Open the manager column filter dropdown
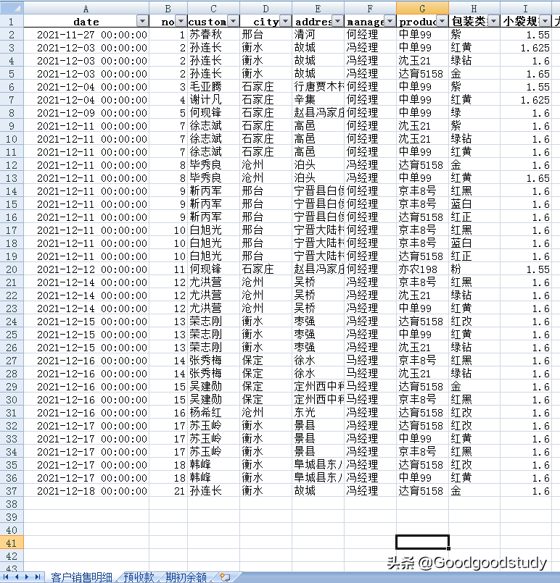This screenshot has height=583, width=560. (x=390, y=21)
